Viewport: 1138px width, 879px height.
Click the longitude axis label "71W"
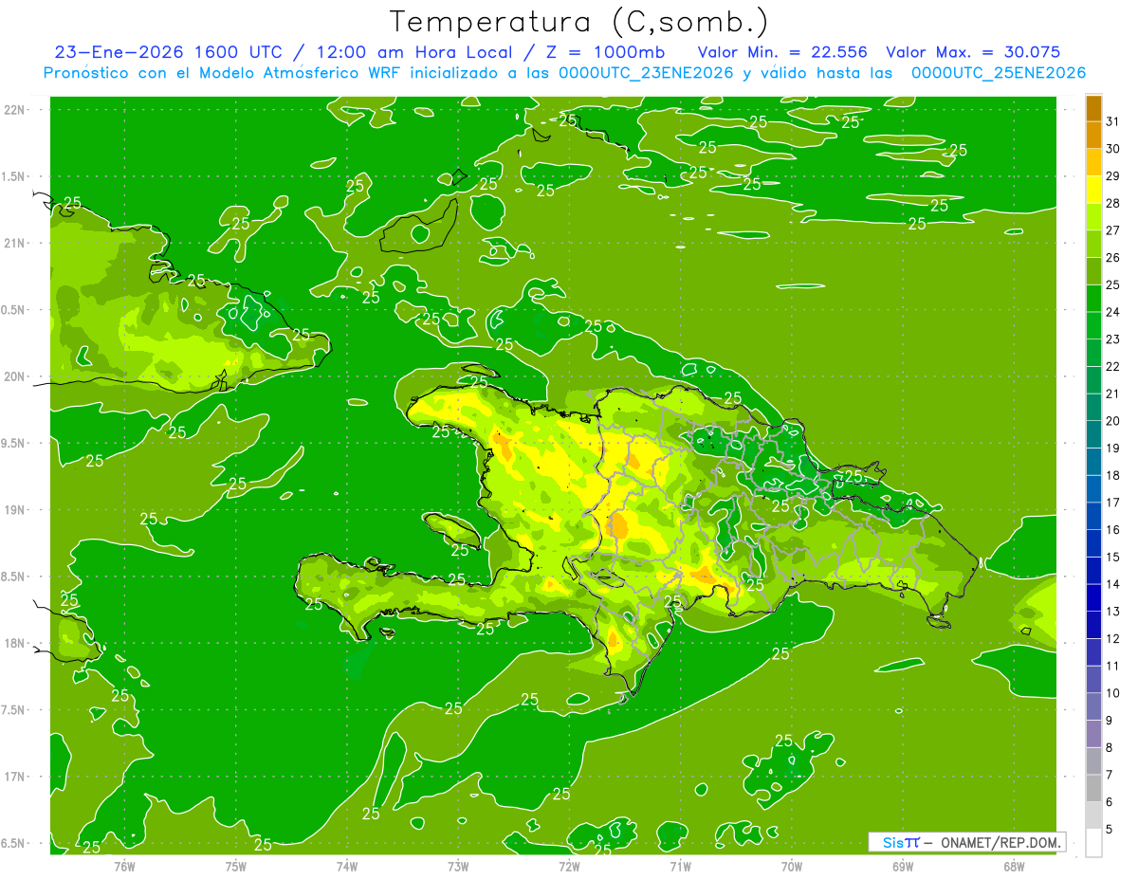click(x=680, y=866)
